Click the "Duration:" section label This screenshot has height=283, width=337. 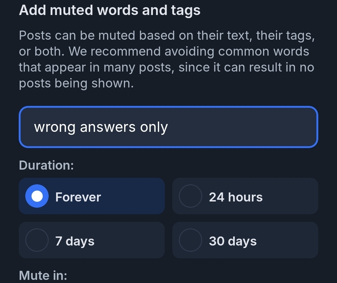coord(46,165)
